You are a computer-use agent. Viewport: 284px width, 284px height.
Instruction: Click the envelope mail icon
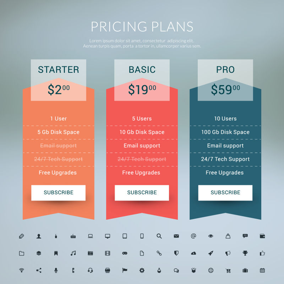(176, 236)
